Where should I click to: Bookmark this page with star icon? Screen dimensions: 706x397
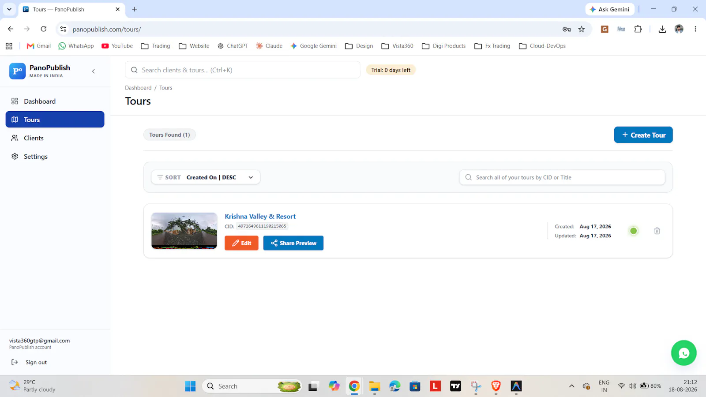point(582,29)
